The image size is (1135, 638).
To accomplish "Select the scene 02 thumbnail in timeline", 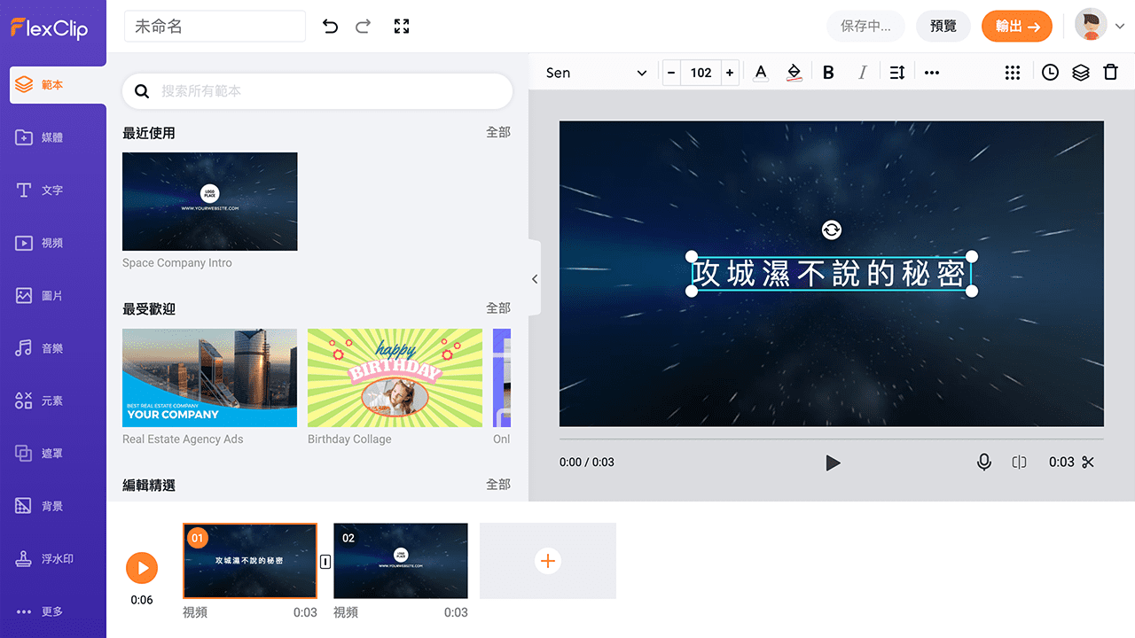I will (x=400, y=560).
